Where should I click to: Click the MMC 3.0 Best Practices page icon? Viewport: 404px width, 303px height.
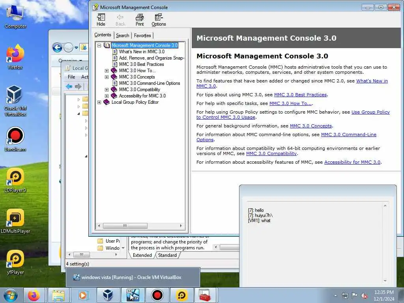point(115,64)
